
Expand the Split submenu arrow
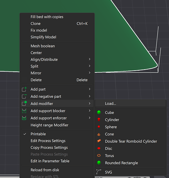tap(89, 66)
